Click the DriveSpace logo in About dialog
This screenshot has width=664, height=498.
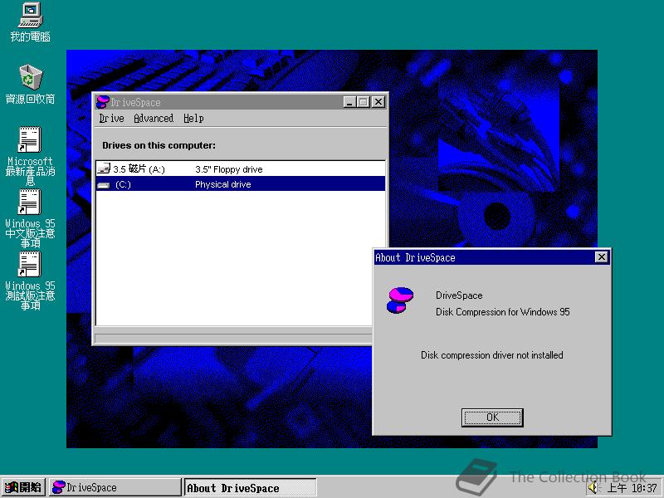click(x=400, y=300)
